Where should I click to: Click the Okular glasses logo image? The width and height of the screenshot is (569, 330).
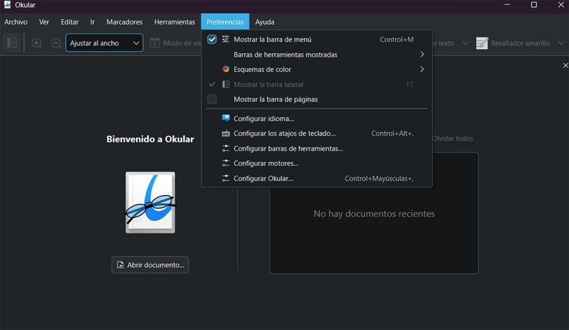(150, 203)
